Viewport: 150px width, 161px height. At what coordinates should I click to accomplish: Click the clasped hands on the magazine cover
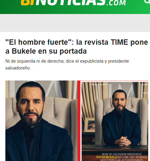(123, 141)
